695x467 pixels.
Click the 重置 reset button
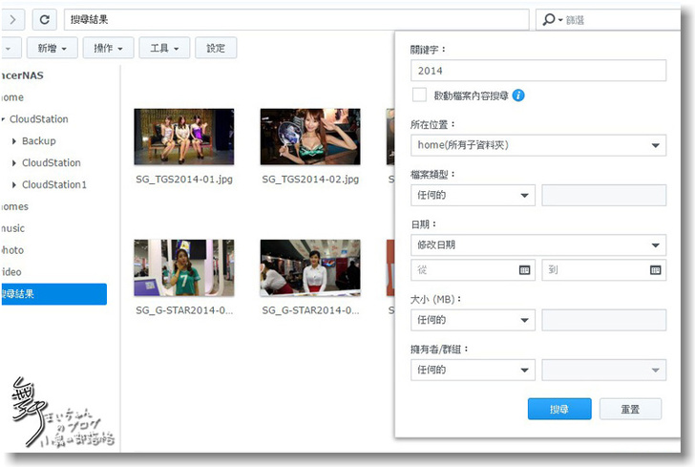pos(630,409)
